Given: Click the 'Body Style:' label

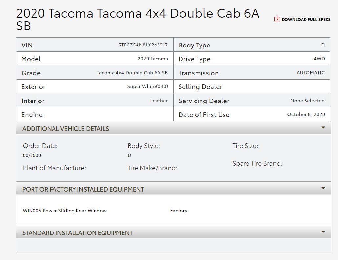Looking at the screenshot, I should click(144, 146).
